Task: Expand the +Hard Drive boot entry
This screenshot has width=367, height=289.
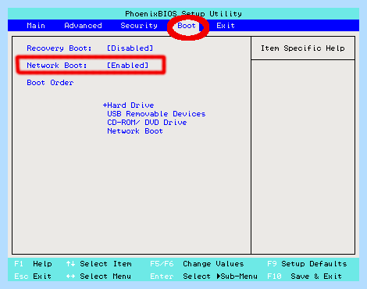Action: [128, 105]
